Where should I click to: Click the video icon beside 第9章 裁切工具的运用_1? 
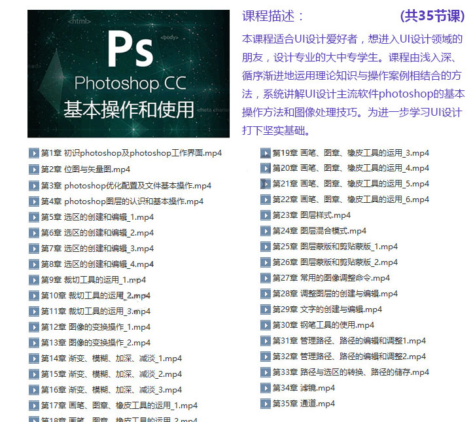coord(34,279)
